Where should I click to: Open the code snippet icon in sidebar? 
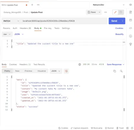[x=131, y=28]
